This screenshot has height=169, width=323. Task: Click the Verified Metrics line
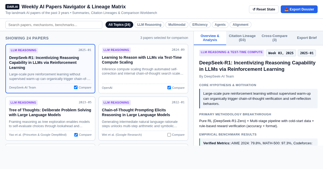258,143
